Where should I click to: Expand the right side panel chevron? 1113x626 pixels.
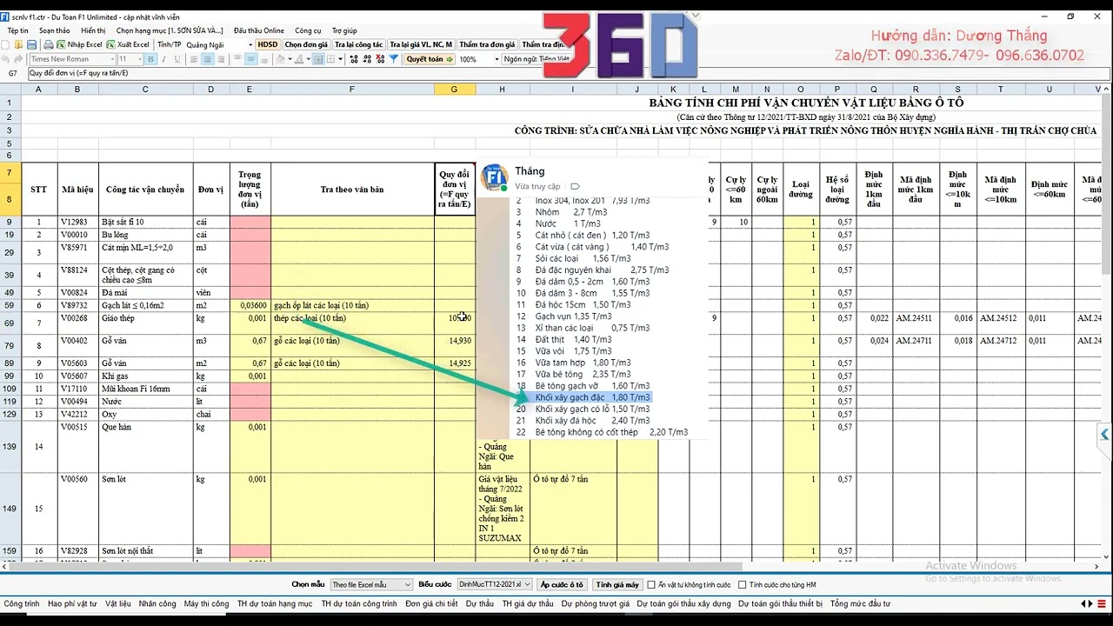coord(1104,434)
